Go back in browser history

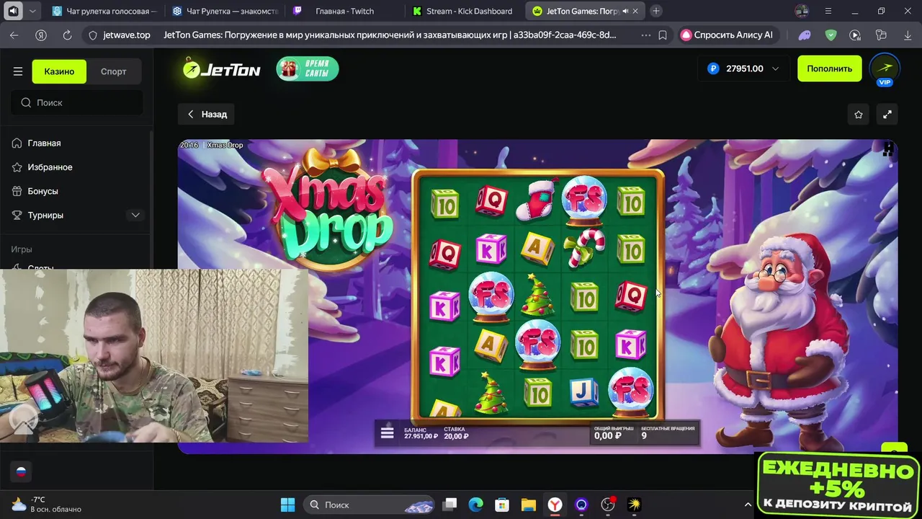pyautogui.click(x=14, y=35)
